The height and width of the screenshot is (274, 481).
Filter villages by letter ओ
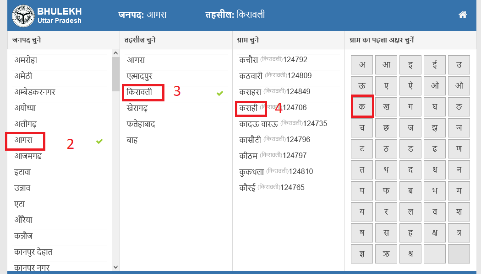coord(435,86)
